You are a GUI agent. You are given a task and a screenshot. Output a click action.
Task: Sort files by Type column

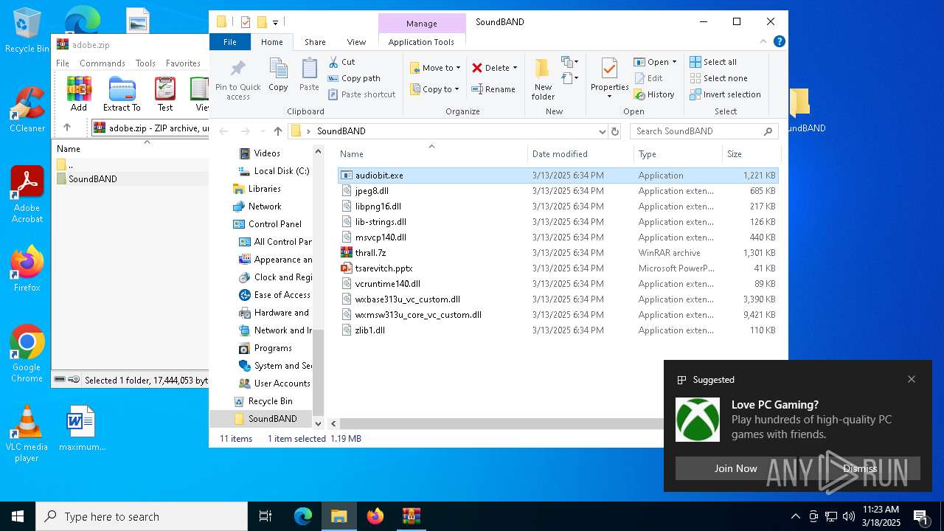tap(678, 154)
